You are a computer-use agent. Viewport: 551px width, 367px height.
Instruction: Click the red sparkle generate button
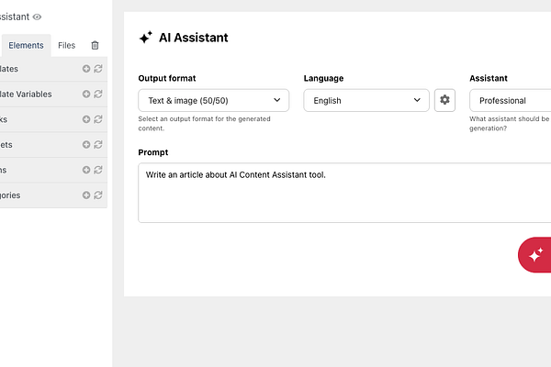[x=534, y=255]
